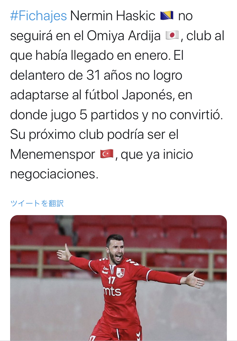Click the Turkey flag emoji
This screenshot has width=237, height=341.
[x=107, y=154]
